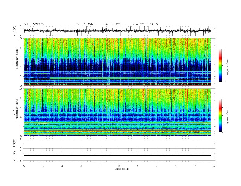Click the "-3" tick on upper colorbar
This screenshot has height=186, width=241.
click(224, 49)
